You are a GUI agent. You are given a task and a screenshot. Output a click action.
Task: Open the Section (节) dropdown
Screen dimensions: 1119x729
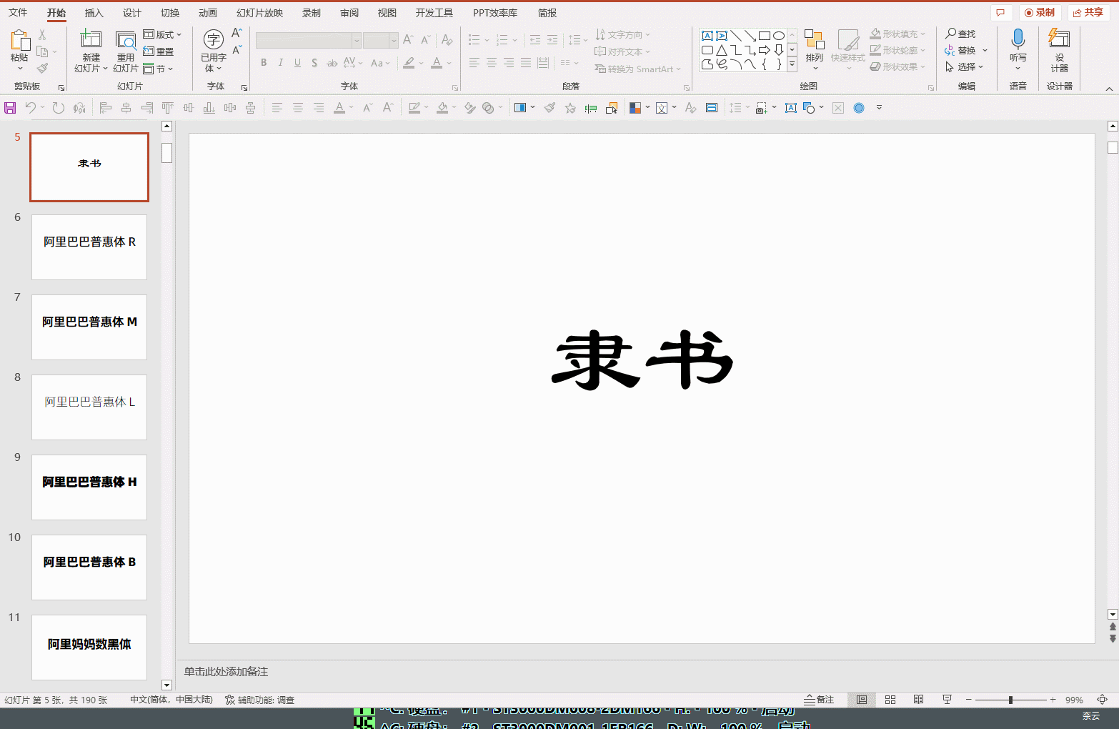pyautogui.click(x=158, y=69)
